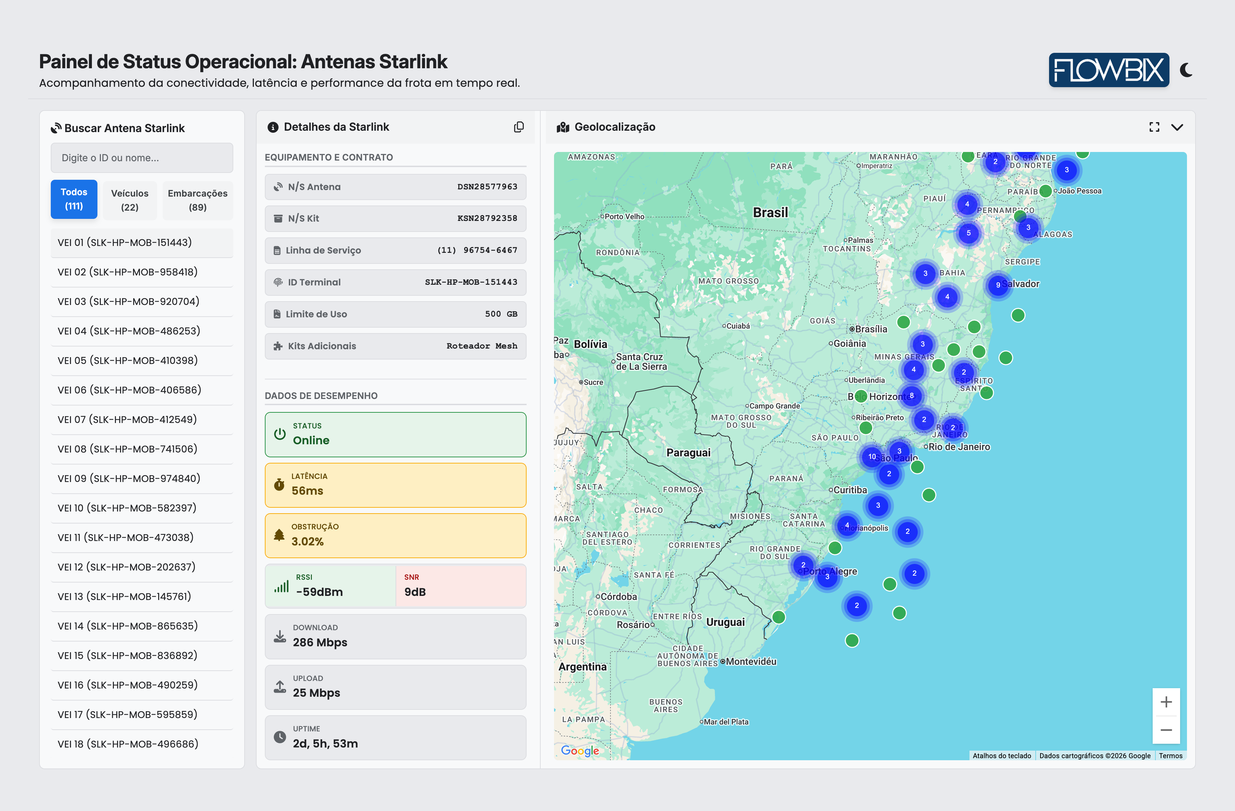Zoom out the map with minus button
This screenshot has width=1235, height=811.
coord(1166,730)
